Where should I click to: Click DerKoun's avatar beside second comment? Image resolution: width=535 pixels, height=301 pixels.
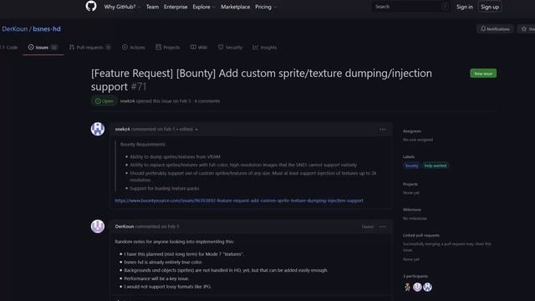(98, 227)
